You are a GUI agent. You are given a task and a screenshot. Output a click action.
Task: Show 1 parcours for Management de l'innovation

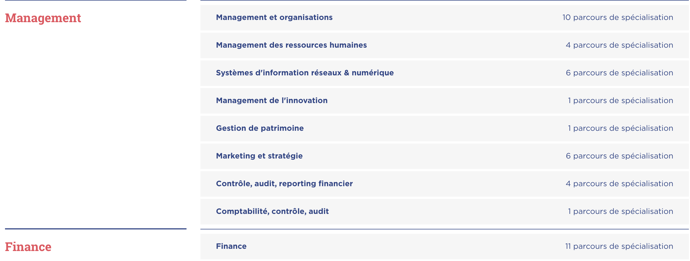click(620, 101)
